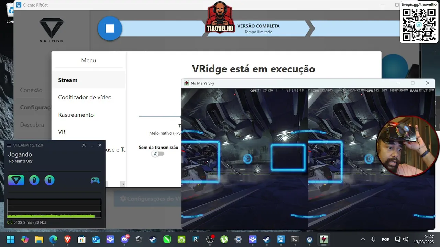Screen dimensions: 440x247
Task: Open File Explorer from the taskbar
Action: coord(39,239)
